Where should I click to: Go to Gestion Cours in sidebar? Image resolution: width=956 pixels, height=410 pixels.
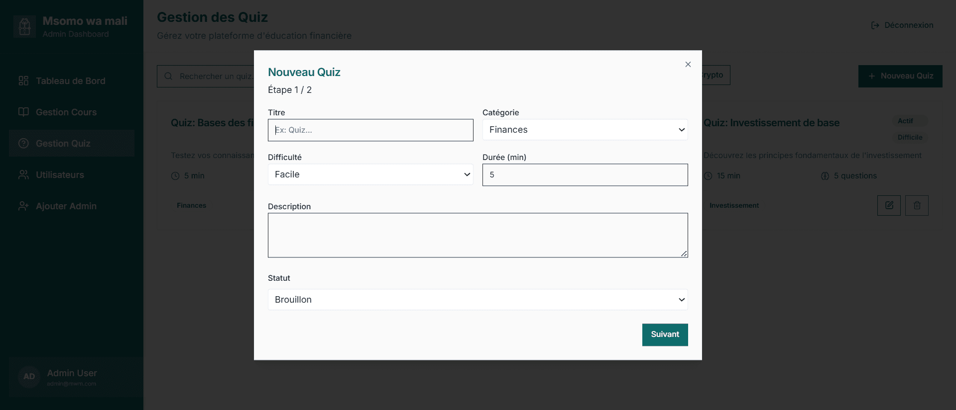click(72, 112)
